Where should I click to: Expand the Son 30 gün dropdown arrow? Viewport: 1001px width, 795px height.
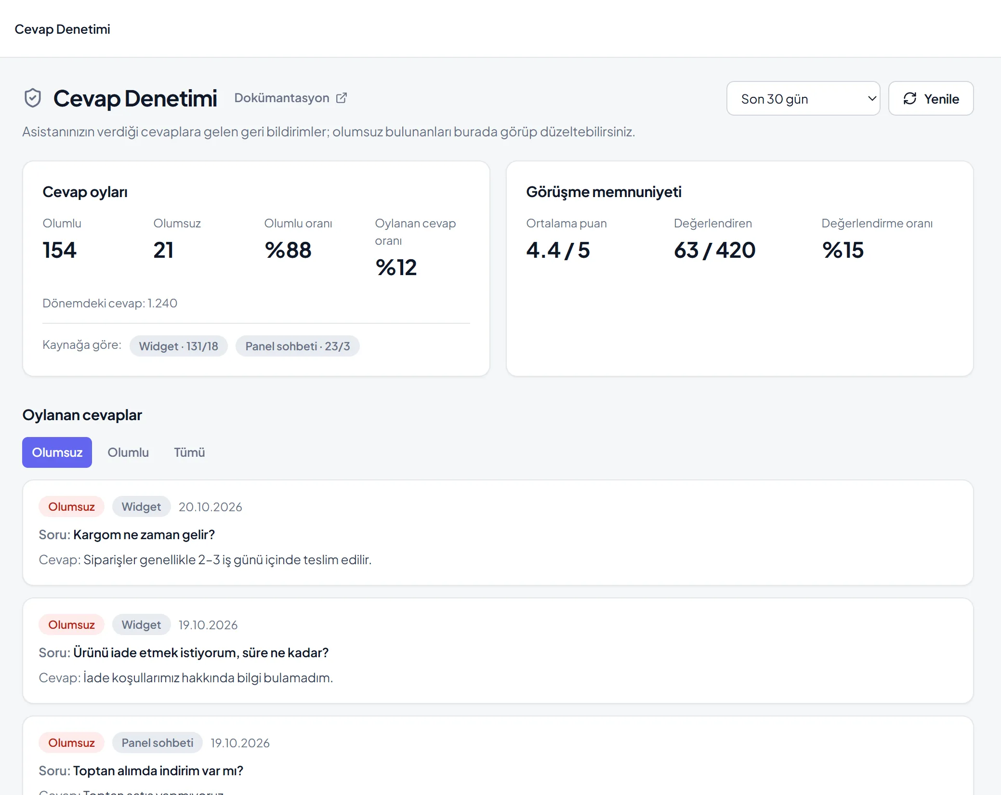(x=872, y=98)
